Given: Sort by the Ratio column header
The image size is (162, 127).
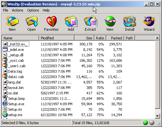Looking at the screenshot, I should [x=100, y=38].
